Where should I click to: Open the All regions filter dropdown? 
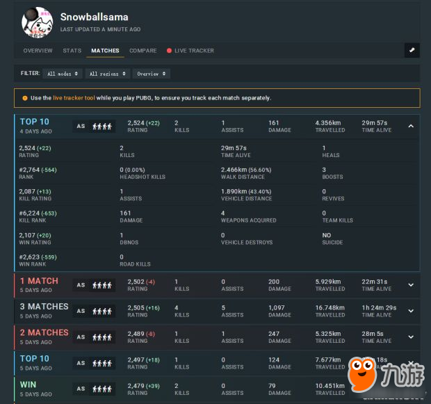click(107, 74)
